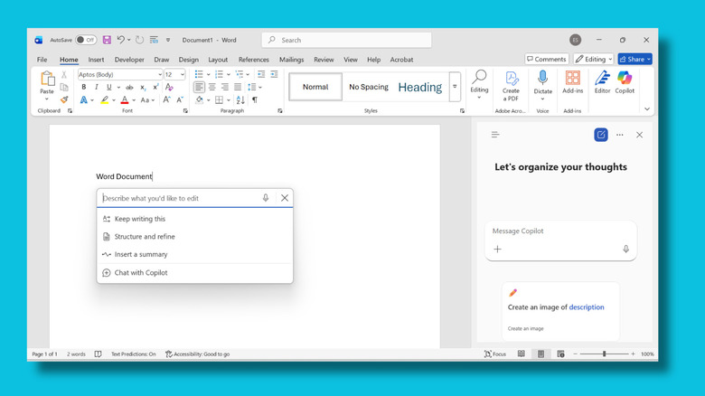Select Structure and refine option
Screen dimensions: 705x396
[194, 236]
